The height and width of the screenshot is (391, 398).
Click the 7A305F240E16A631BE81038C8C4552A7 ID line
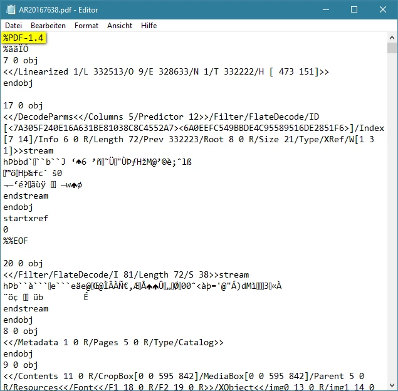coord(194,128)
